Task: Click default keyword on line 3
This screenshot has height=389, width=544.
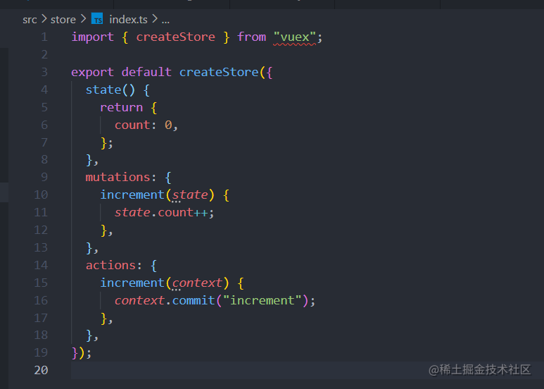Action: click(x=146, y=72)
